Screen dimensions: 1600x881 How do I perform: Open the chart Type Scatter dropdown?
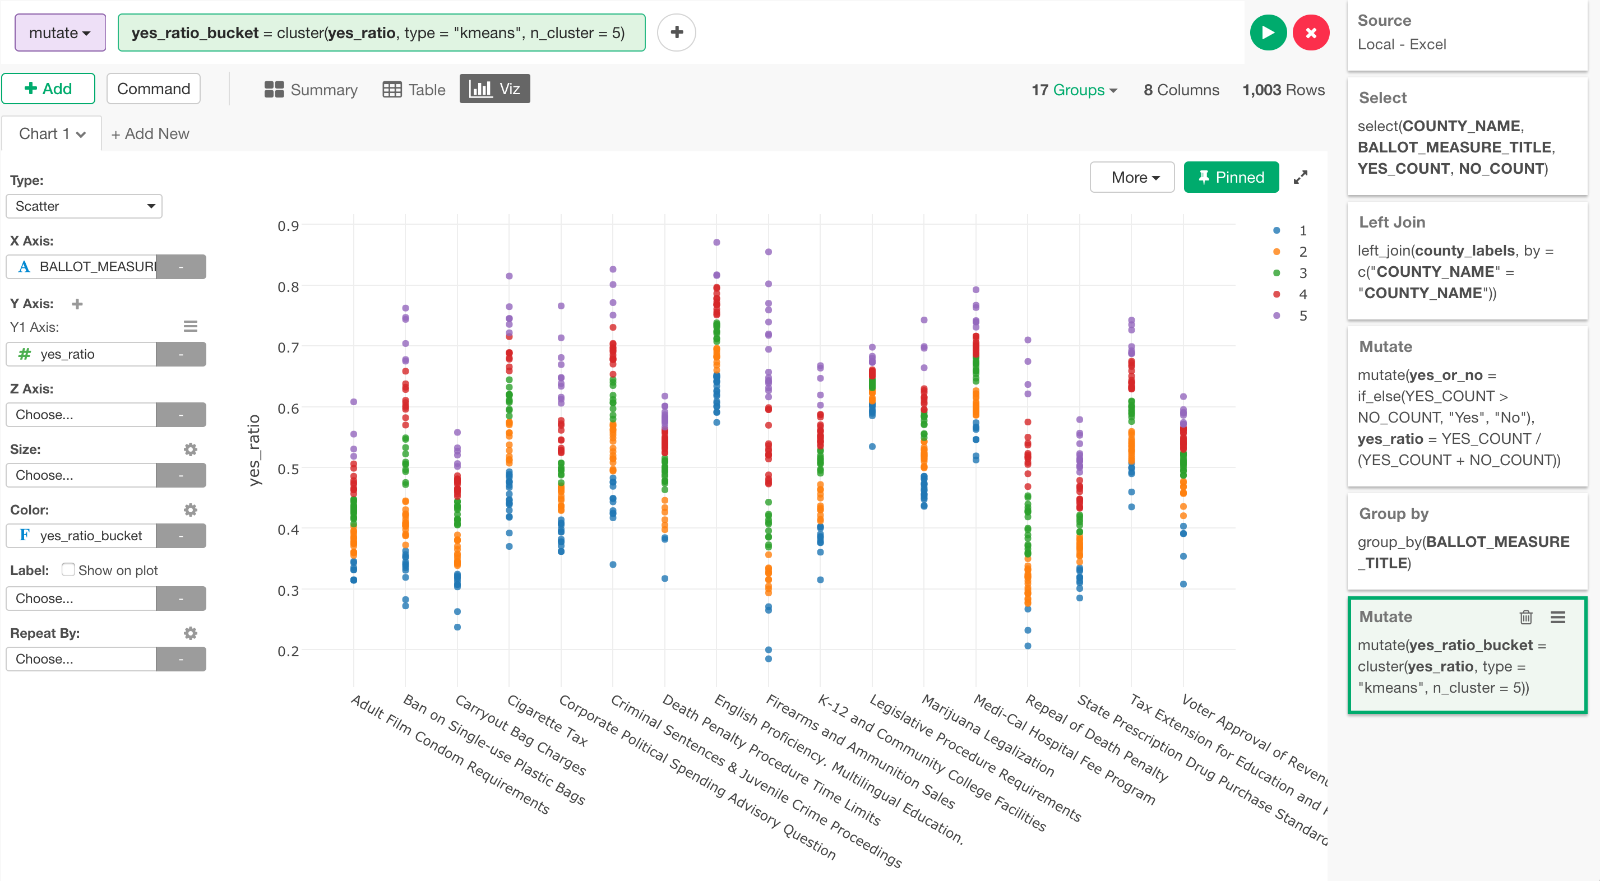click(x=84, y=206)
